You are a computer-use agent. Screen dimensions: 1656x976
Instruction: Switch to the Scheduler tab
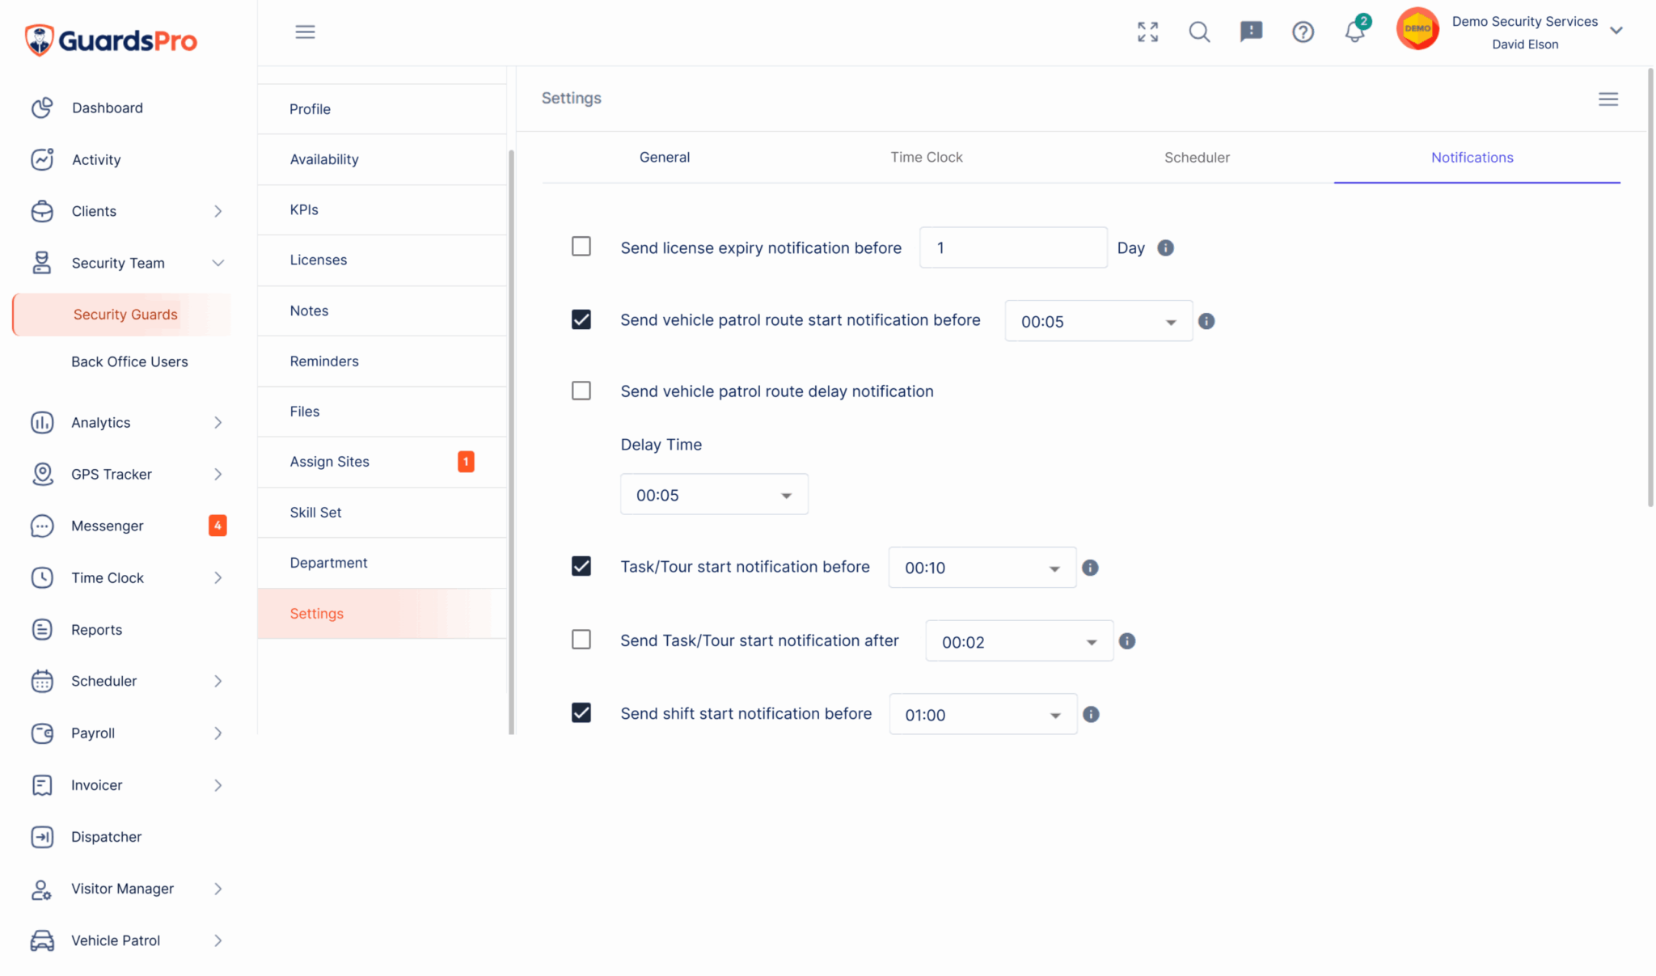click(x=1196, y=158)
